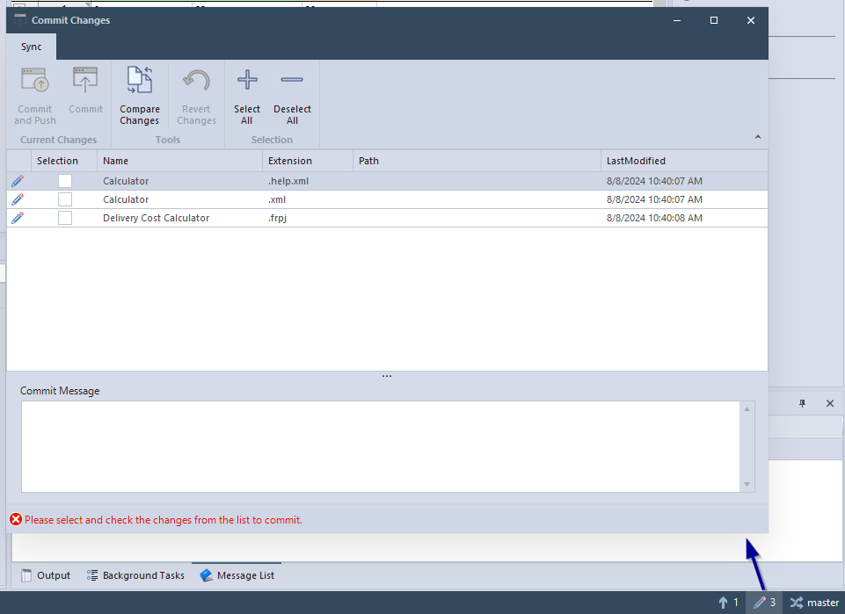Minimize the Commit Changes window
The image size is (845, 614).
[x=677, y=20]
